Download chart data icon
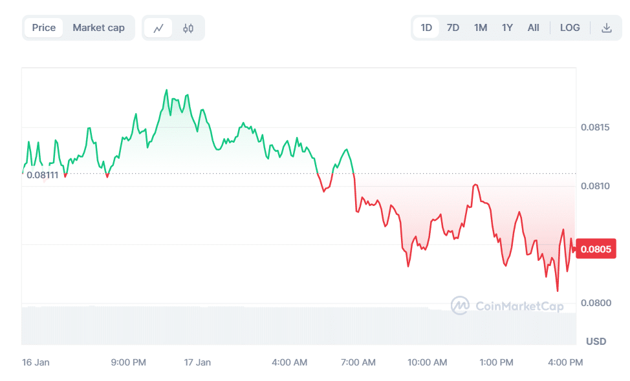 [607, 28]
